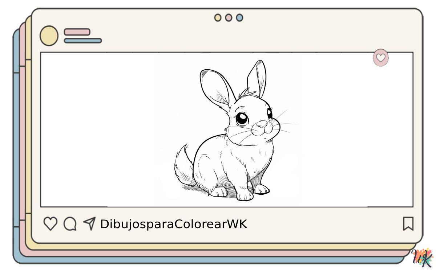Tap the pink heart badge on image corner
Screen dimensions: 436x272
(380, 58)
